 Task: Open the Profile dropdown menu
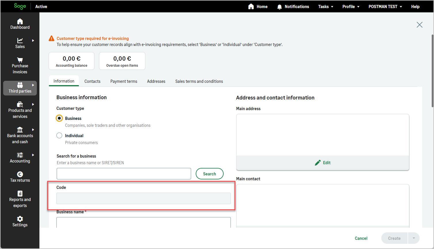click(351, 7)
